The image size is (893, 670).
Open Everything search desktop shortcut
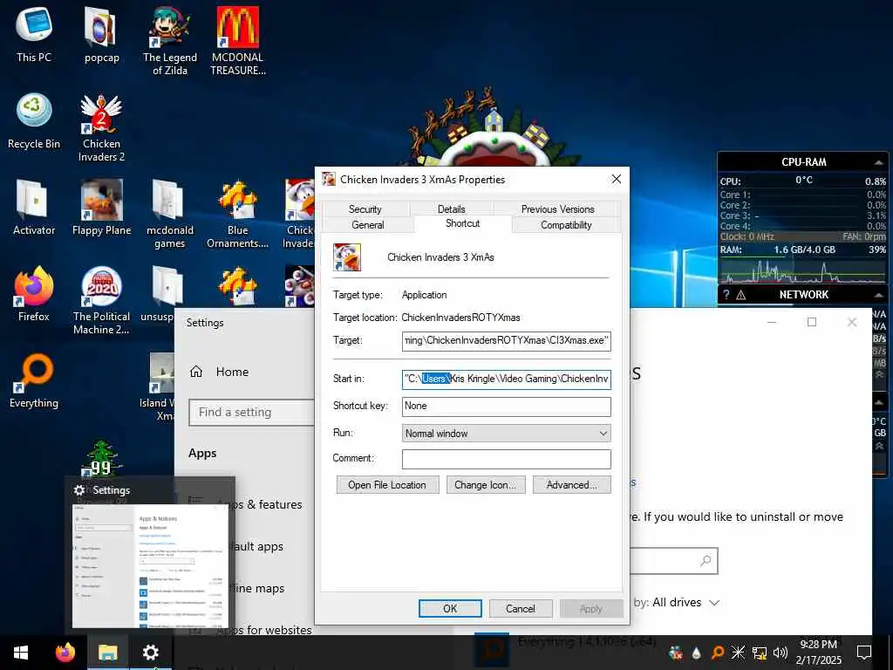tap(34, 380)
